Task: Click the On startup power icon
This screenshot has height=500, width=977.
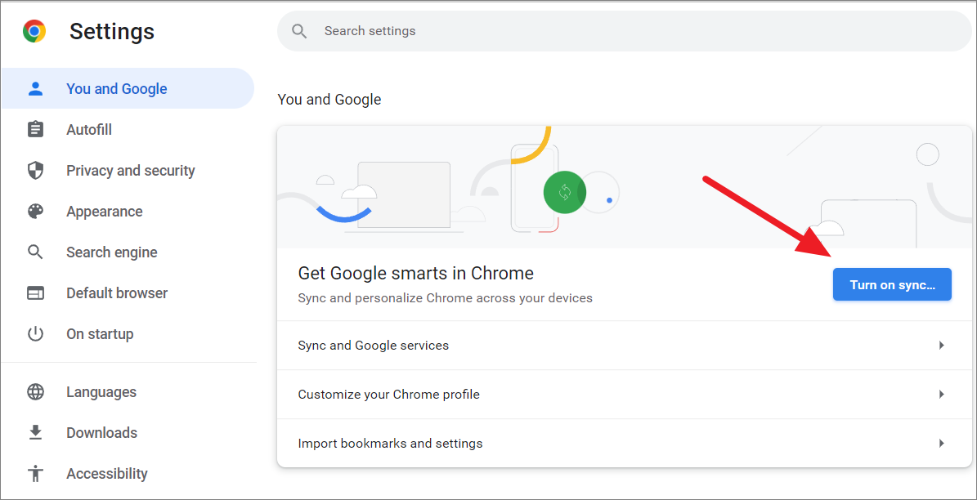Action: coord(35,334)
